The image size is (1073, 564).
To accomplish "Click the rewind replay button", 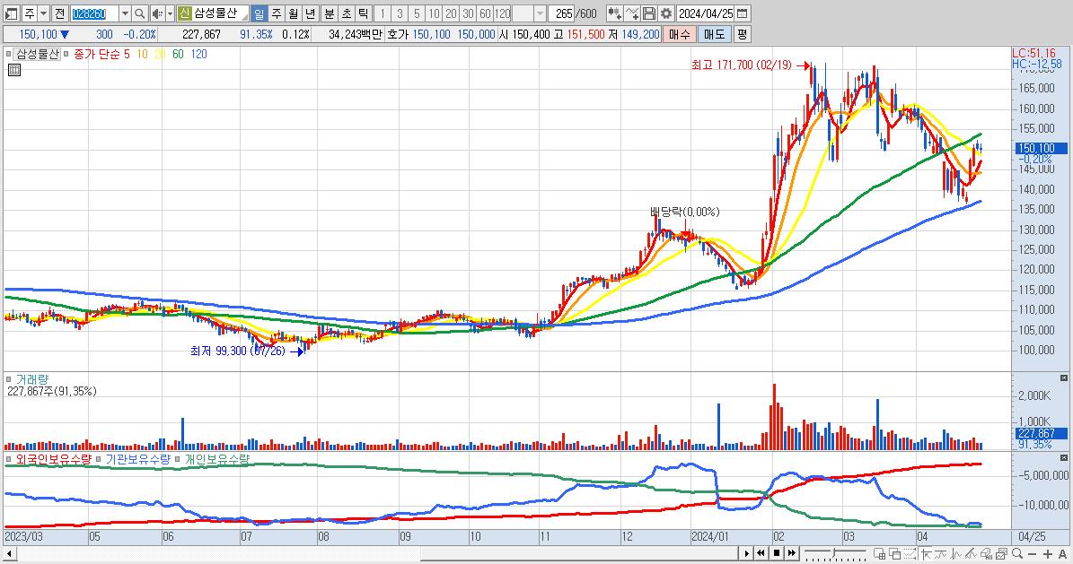I will (x=761, y=553).
